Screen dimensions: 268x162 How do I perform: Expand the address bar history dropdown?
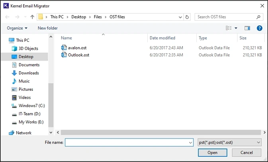[180, 17]
